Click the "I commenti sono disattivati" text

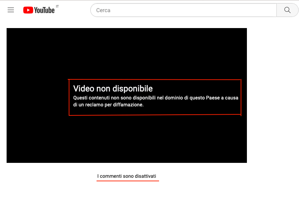click(x=126, y=176)
